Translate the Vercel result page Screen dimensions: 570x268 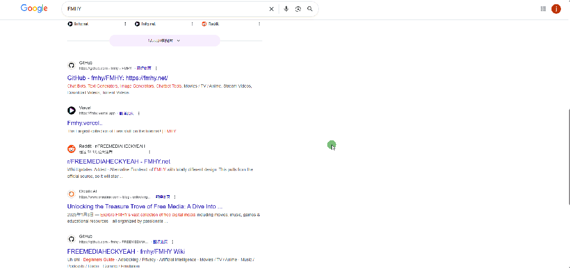126,113
